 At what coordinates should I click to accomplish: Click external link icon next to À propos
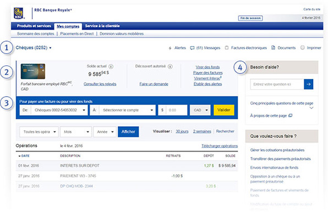point(291,115)
